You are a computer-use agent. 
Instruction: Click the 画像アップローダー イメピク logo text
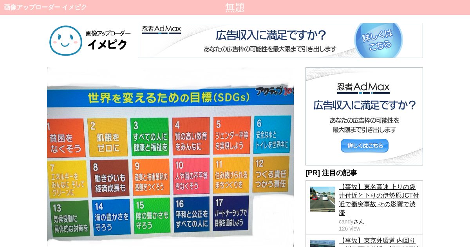pyautogui.click(x=108, y=40)
